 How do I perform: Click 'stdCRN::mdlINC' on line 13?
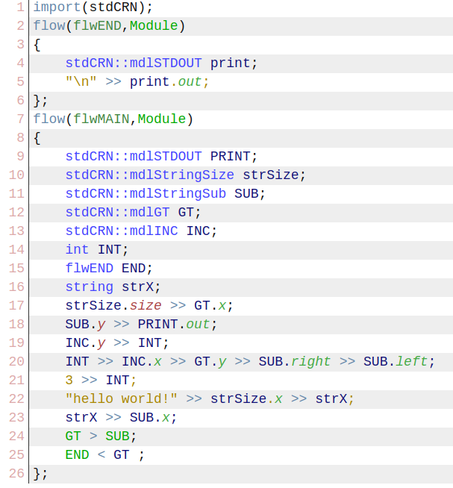click(x=122, y=231)
